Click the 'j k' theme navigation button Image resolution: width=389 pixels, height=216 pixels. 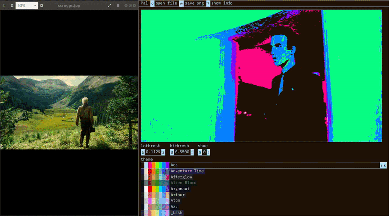(x=383, y=165)
